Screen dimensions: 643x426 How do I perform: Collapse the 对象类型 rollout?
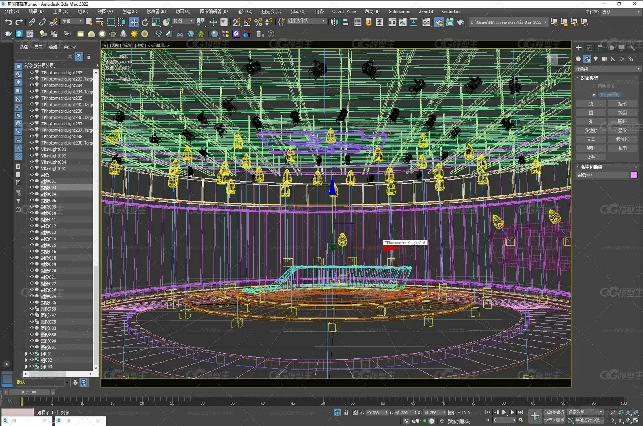[x=589, y=78]
